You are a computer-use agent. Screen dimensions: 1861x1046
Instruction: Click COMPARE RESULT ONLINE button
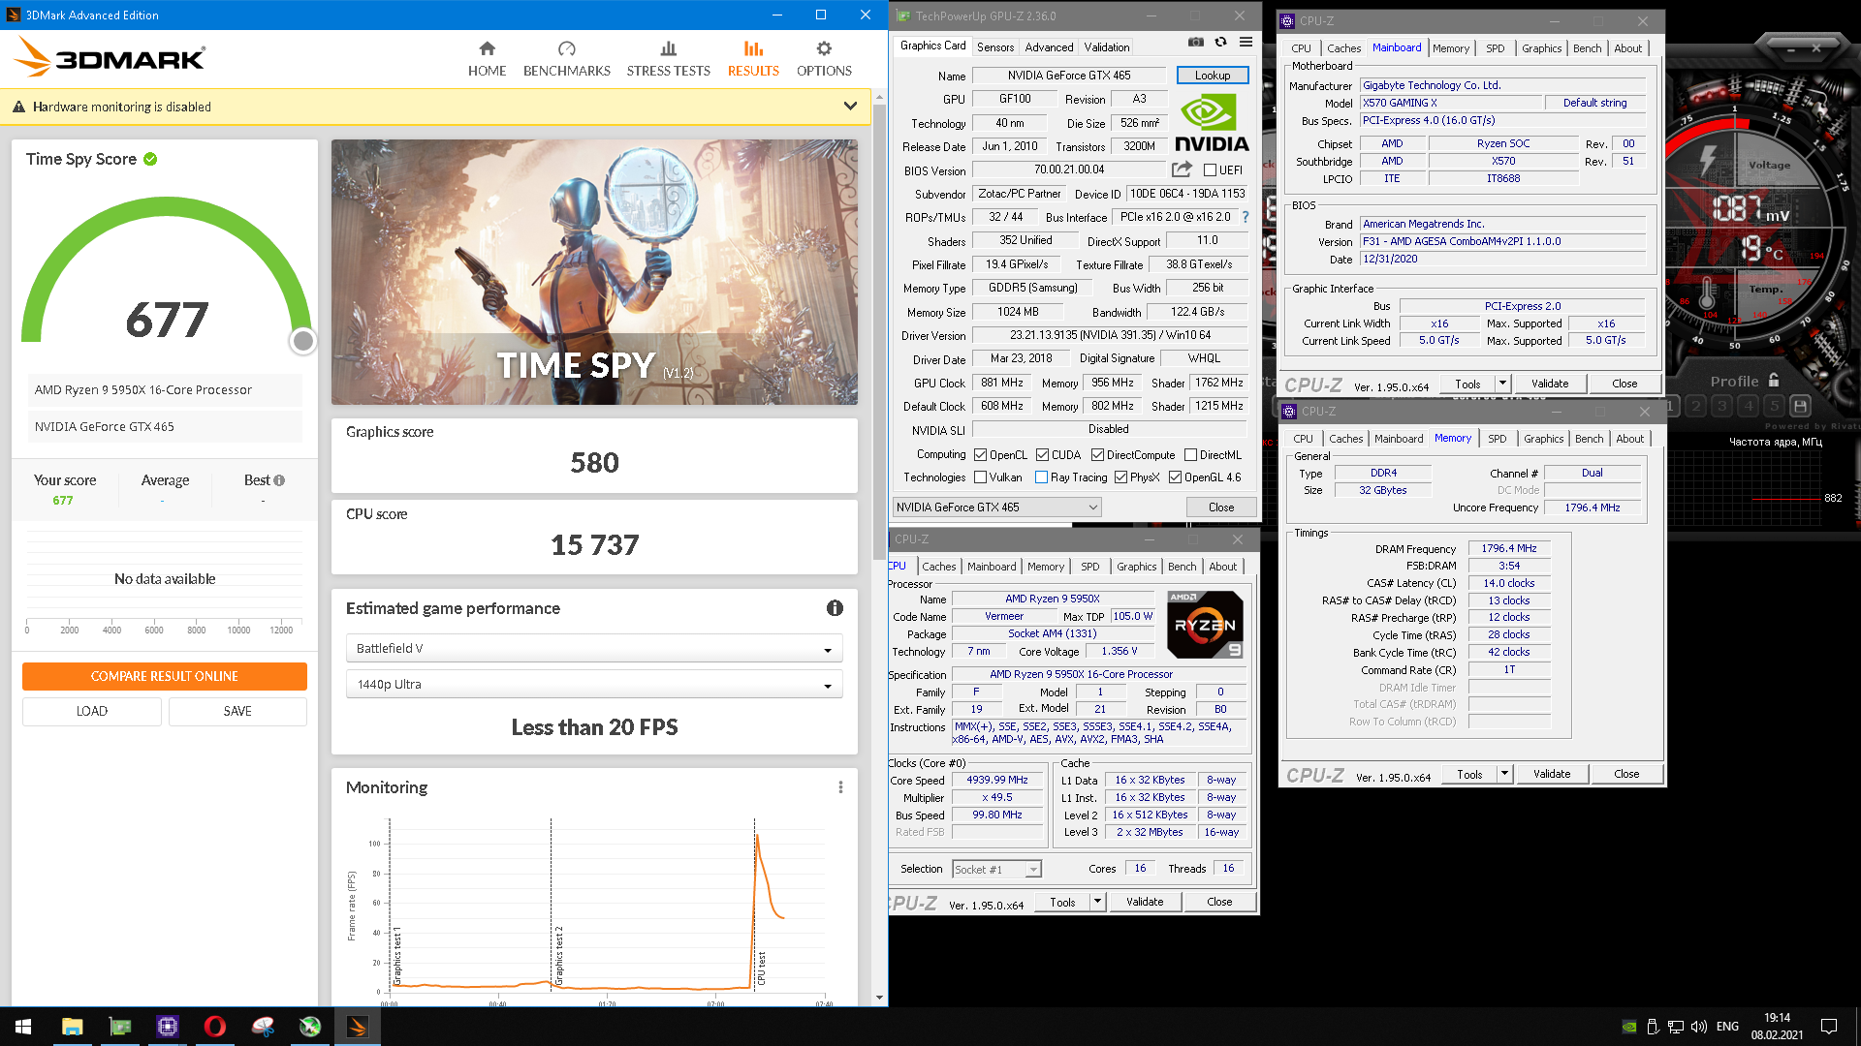pos(165,676)
